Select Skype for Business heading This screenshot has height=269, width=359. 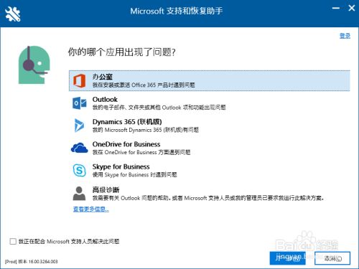121,166
